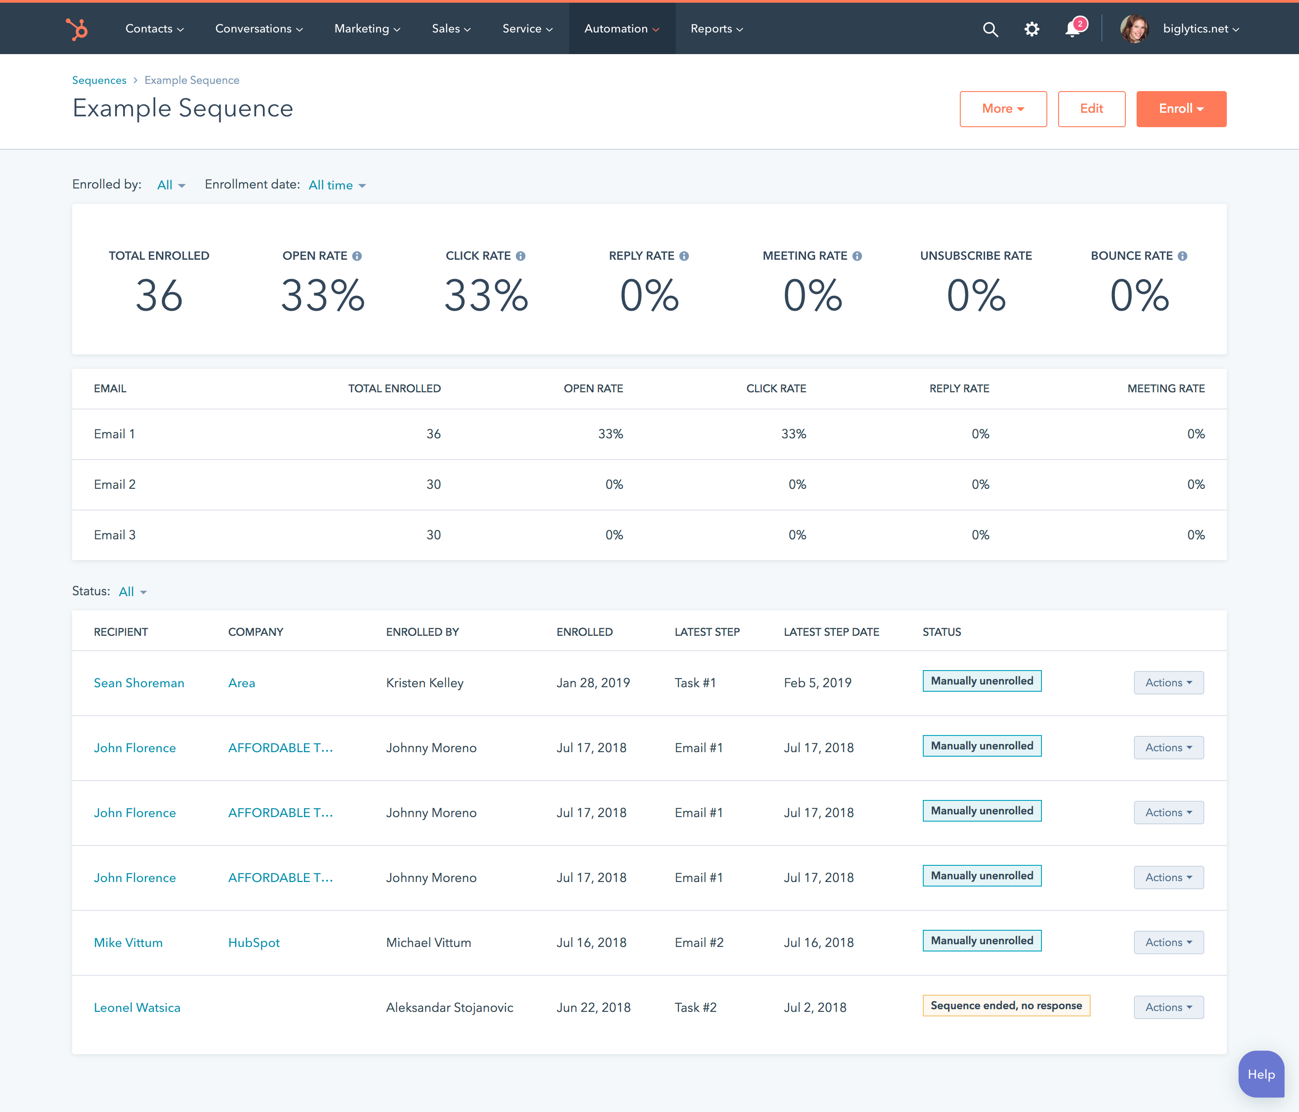Click info icon next to Click Rate
The height and width of the screenshot is (1112, 1299).
(521, 256)
